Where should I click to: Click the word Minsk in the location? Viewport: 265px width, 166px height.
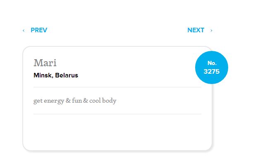point(43,75)
